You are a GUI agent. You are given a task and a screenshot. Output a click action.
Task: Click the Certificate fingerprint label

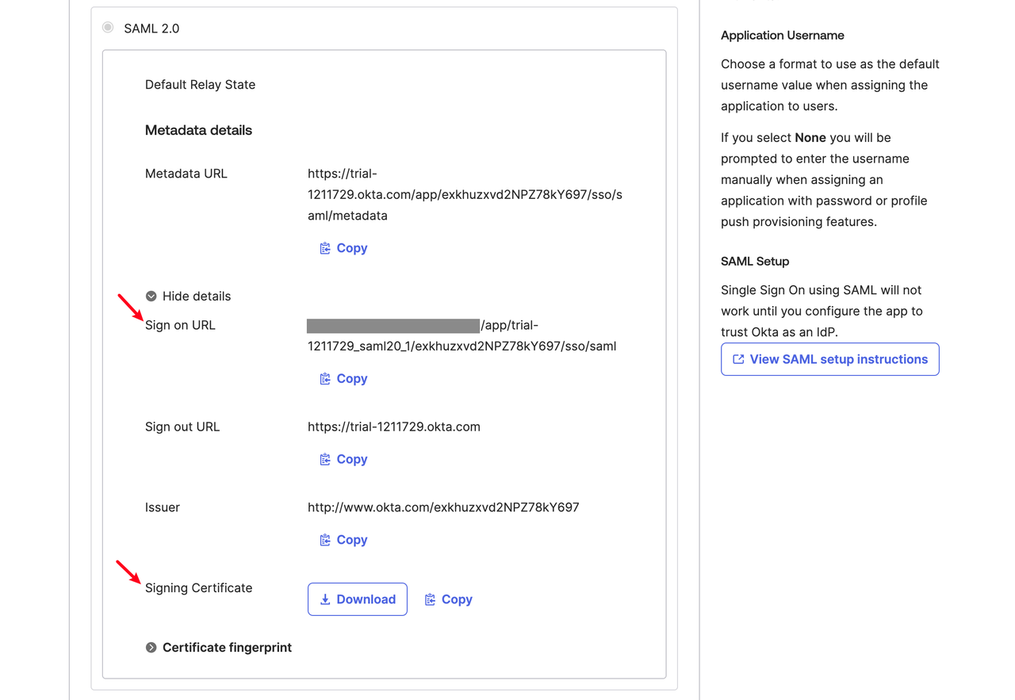[x=227, y=648]
